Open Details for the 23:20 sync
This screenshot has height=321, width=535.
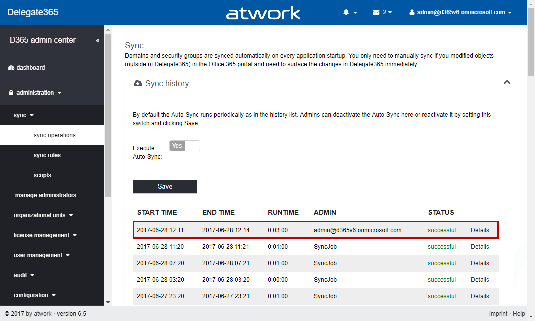(x=480, y=296)
